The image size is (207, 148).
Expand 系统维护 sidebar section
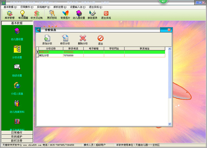pyautogui.click(x=17, y=137)
